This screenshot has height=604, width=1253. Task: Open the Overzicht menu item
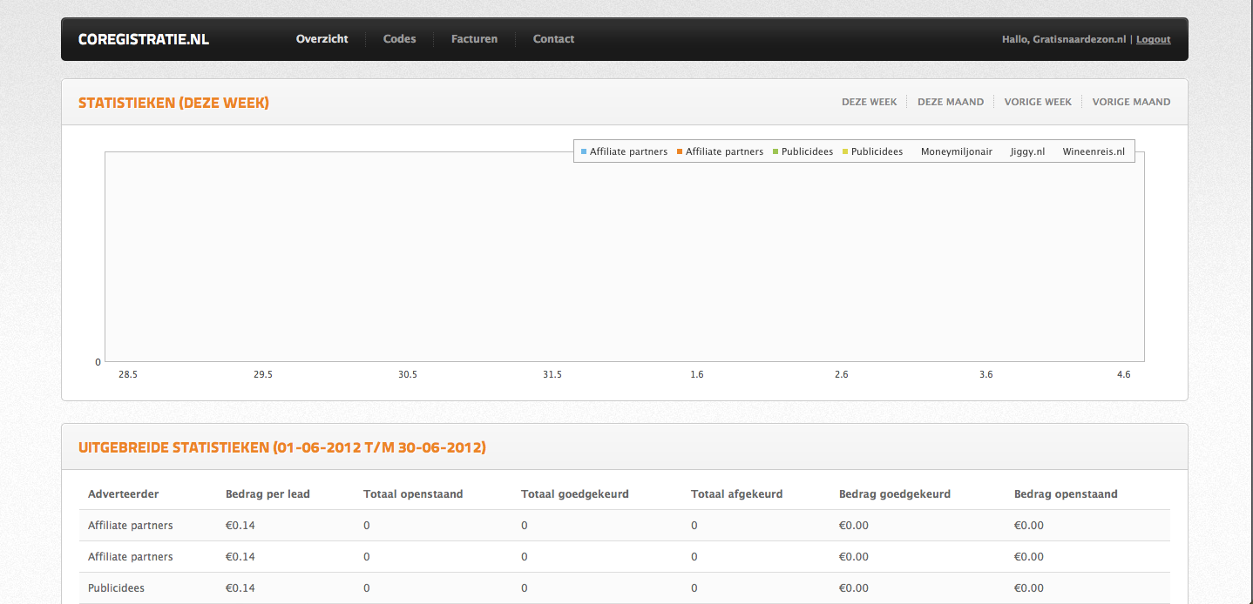pyautogui.click(x=322, y=39)
